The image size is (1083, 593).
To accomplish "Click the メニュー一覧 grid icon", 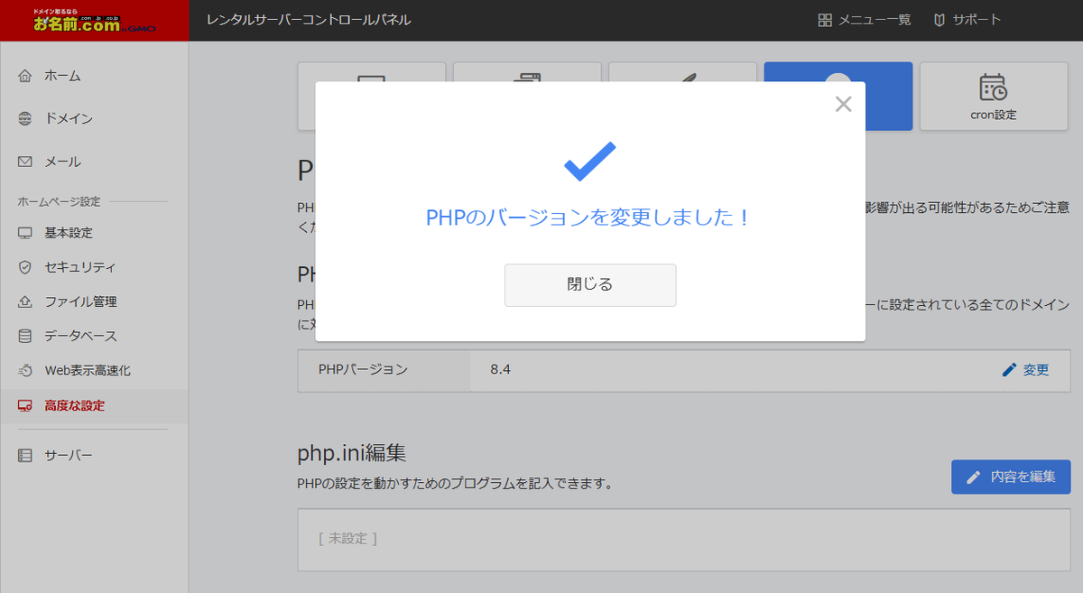I will coord(825,20).
